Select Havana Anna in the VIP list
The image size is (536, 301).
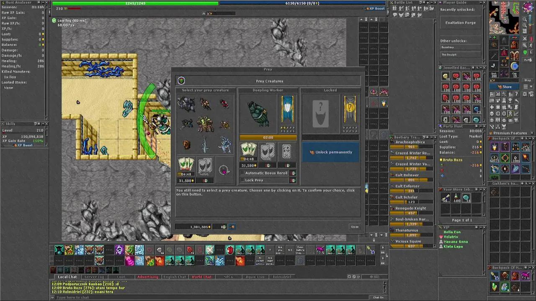click(456, 242)
